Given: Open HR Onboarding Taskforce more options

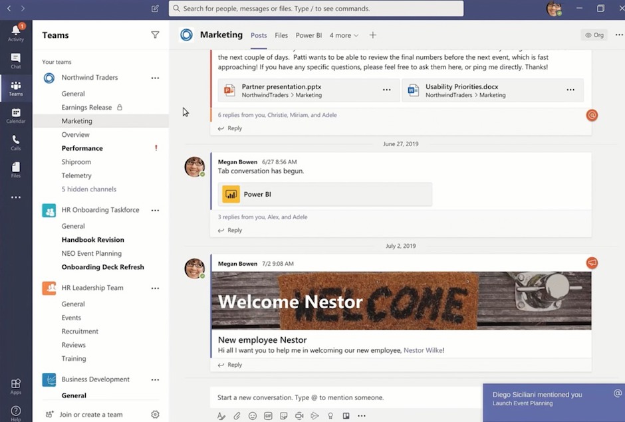Looking at the screenshot, I should pos(155,211).
